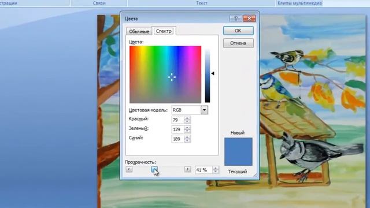This screenshot has height=208, width=370.
Task: Click the help question mark button
Action: [x=235, y=18]
